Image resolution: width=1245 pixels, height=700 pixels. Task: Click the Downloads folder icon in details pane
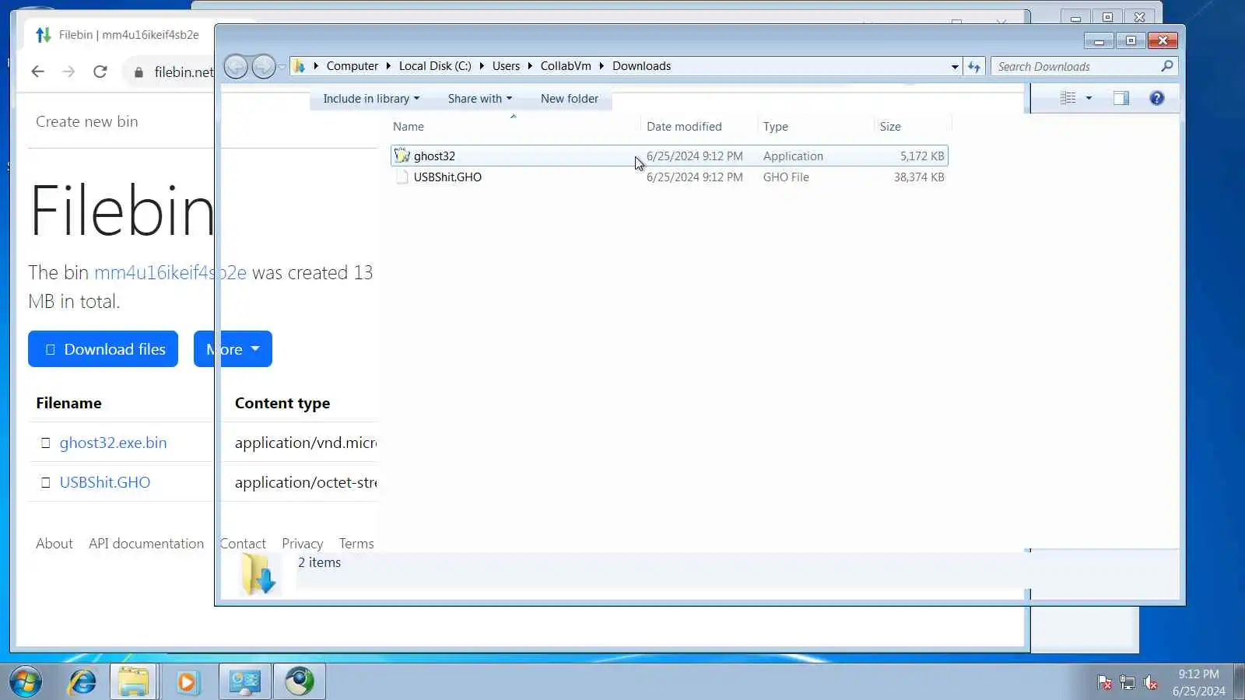click(x=258, y=575)
